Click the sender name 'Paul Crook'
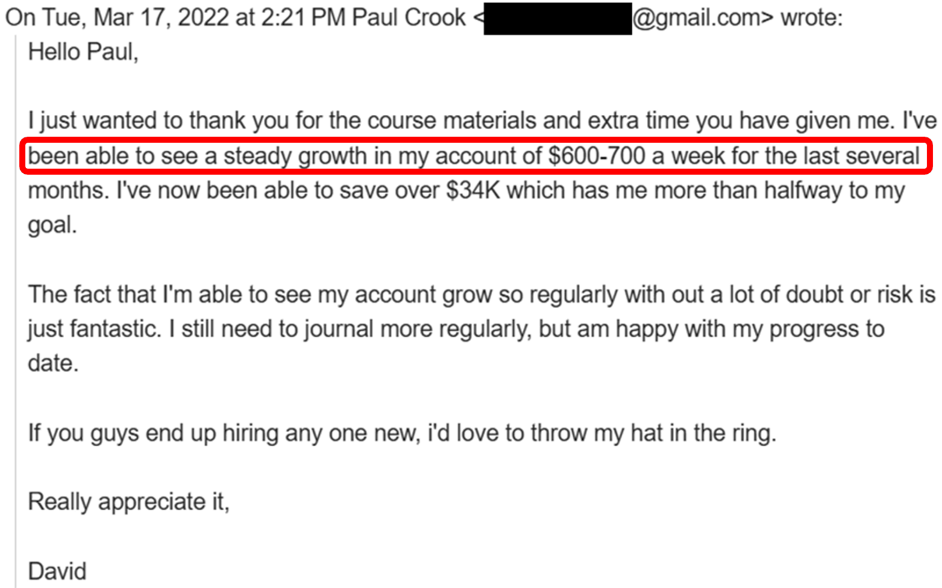This screenshot has width=942, height=588. [409, 17]
